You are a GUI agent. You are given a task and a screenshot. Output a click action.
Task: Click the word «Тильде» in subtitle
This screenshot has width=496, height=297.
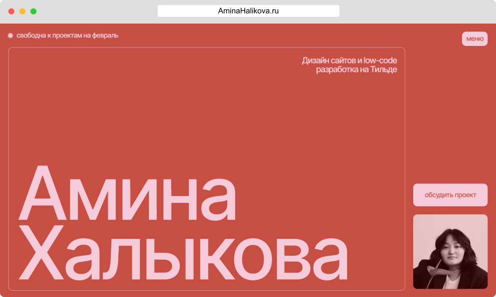pos(384,70)
